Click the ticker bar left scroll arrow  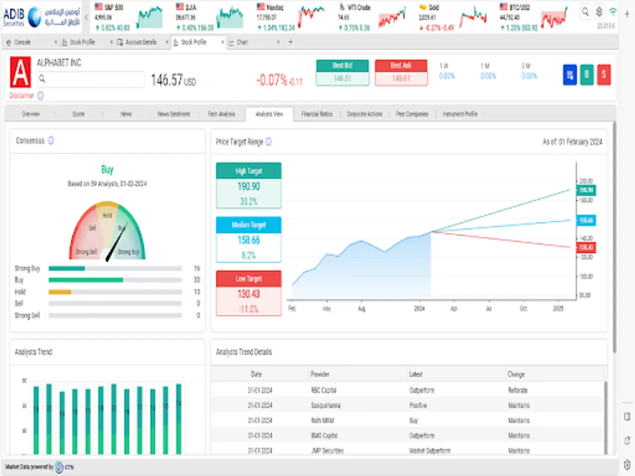click(x=86, y=17)
